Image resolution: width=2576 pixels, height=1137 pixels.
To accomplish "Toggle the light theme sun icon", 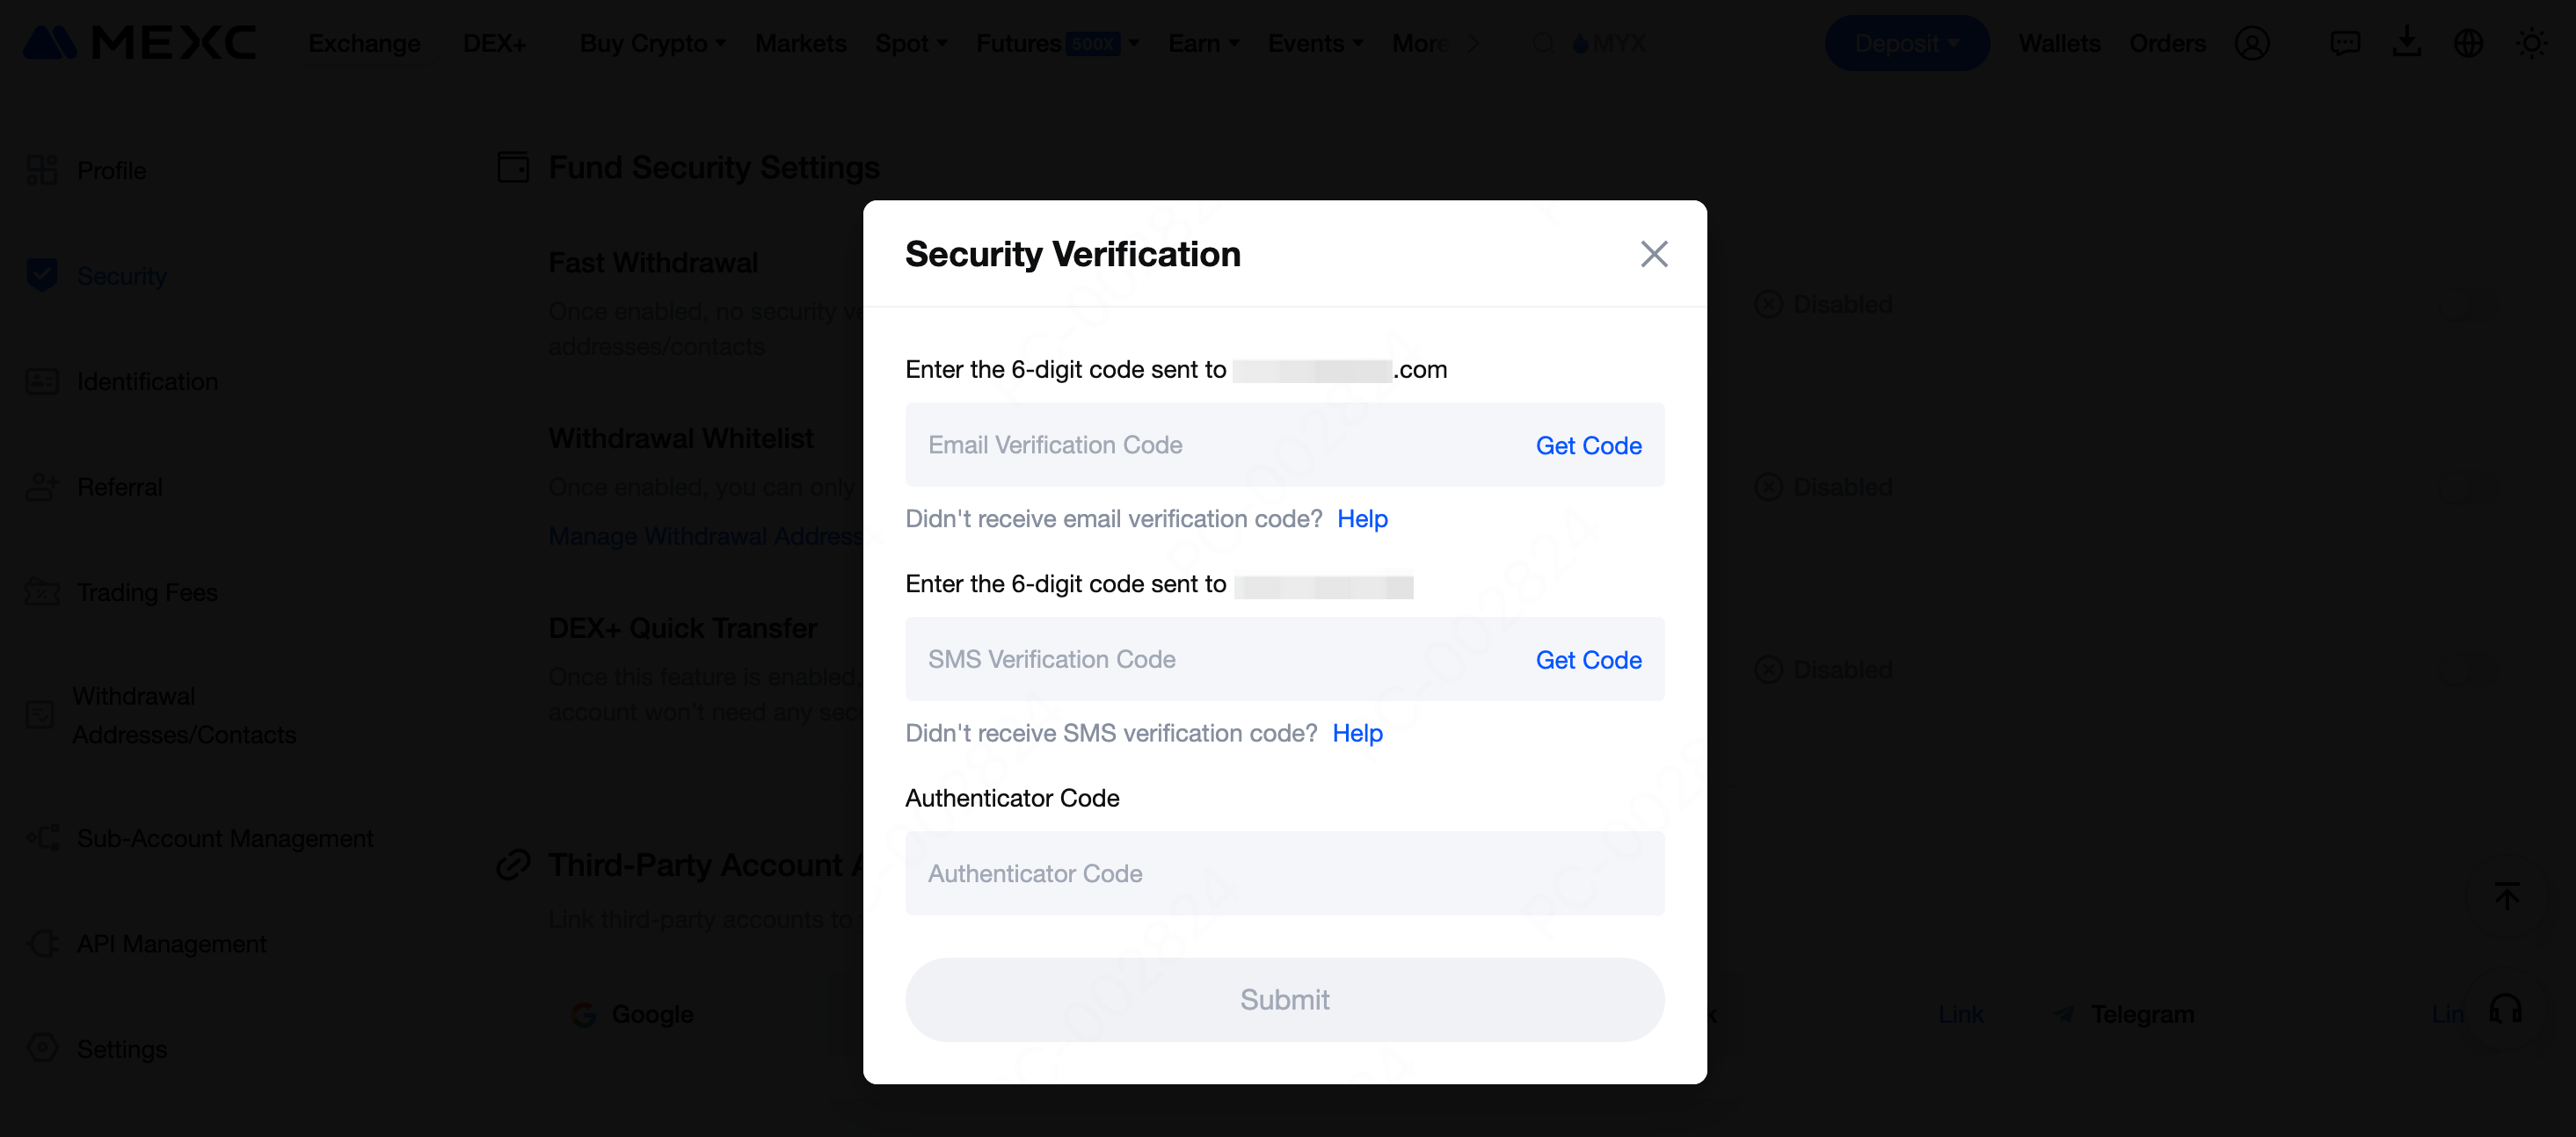I will (x=2532, y=44).
